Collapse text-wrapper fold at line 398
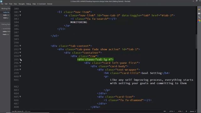Viewport: 201px width, 113px height. pyautogui.click(x=20, y=70)
